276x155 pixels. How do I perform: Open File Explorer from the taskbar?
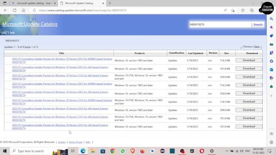pos(93,151)
